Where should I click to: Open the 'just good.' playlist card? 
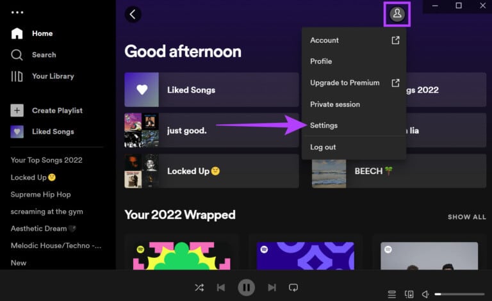211,130
